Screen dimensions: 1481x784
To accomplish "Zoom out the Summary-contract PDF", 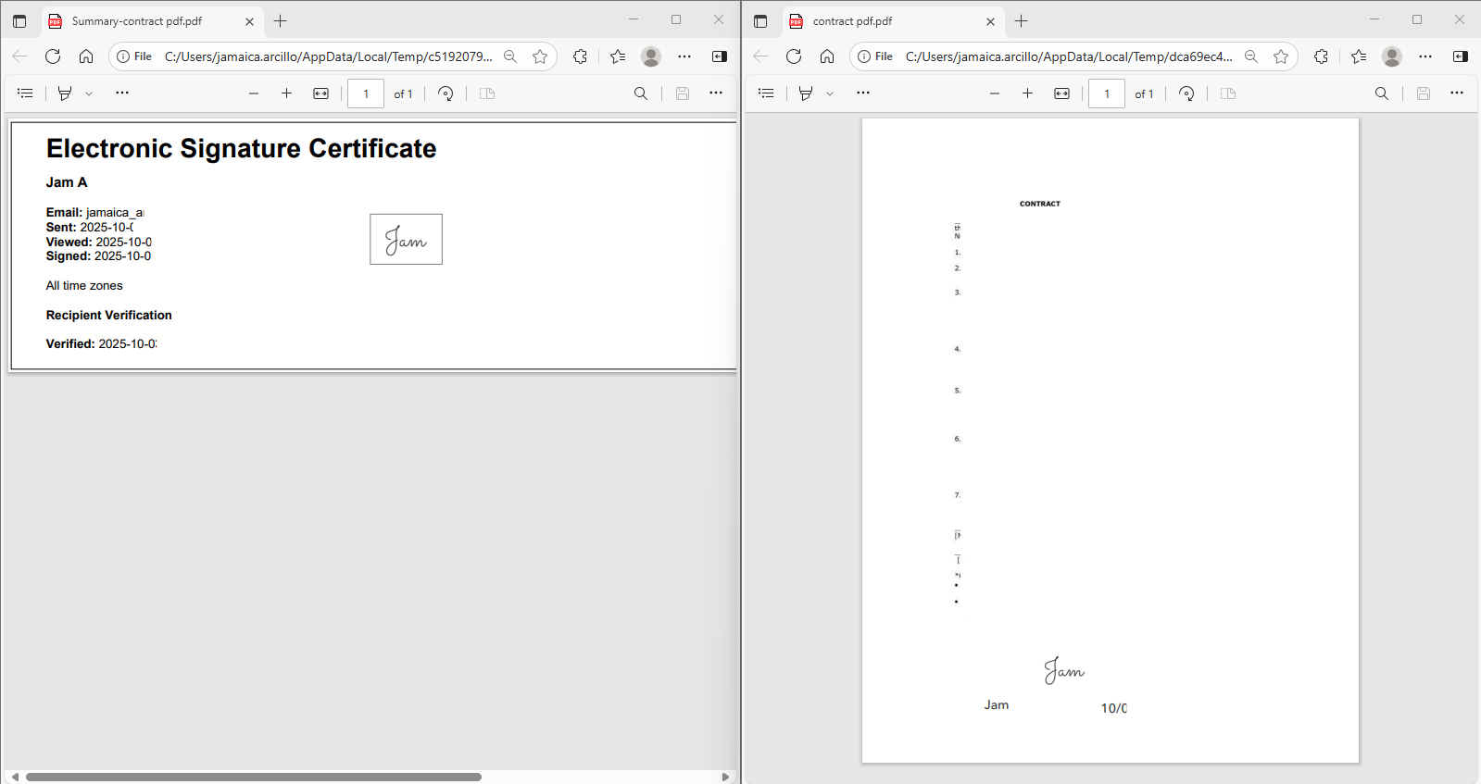I will 254,93.
